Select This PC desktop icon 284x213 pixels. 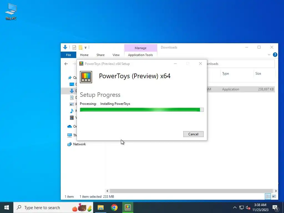pyautogui.click(x=11, y=11)
